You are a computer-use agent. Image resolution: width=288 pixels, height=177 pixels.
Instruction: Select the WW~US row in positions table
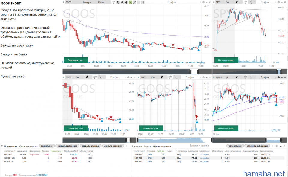[x=49, y=162]
